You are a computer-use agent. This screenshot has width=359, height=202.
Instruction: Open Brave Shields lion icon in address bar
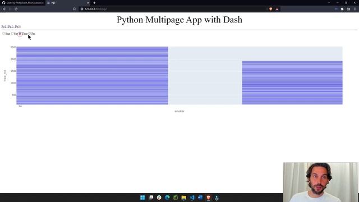pyautogui.click(x=271, y=9)
